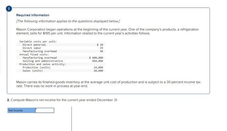Click the 'Required information' heading
The width and height of the screenshot is (227, 131).
click(x=33, y=15)
